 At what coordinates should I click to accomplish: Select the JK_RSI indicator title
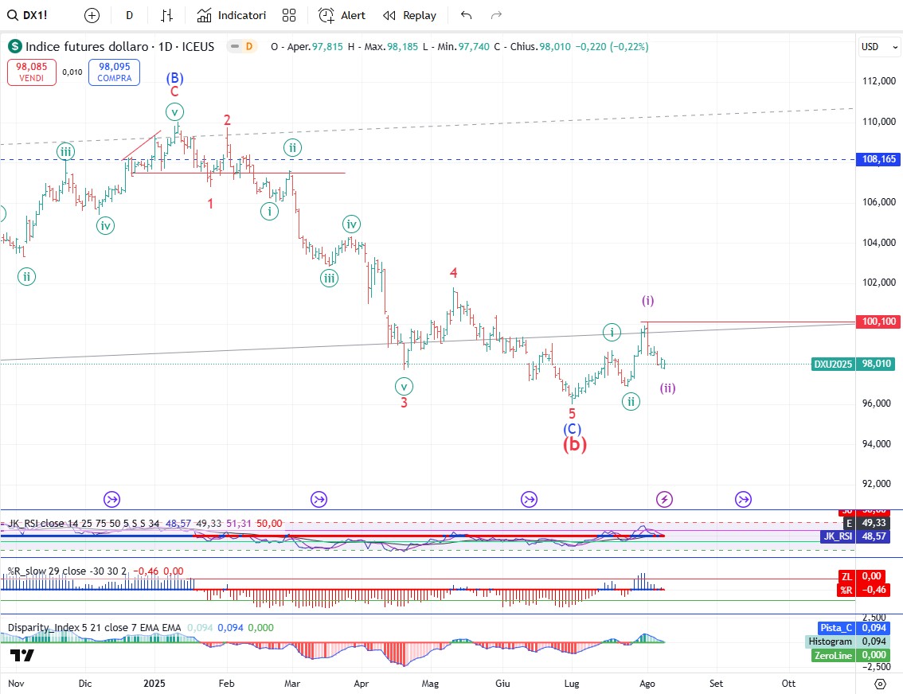(x=84, y=524)
